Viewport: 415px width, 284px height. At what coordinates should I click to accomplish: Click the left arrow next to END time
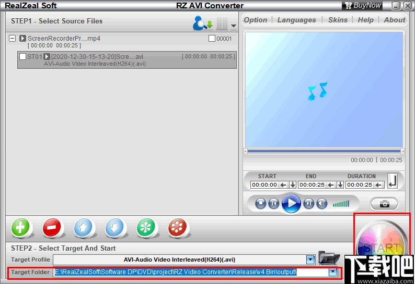[331, 185]
